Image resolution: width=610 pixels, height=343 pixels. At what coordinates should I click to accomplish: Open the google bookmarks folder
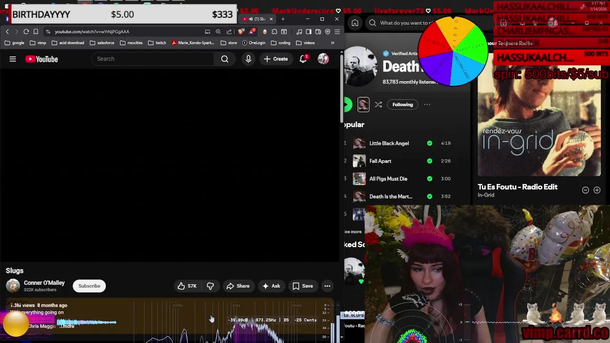(x=14, y=42)
